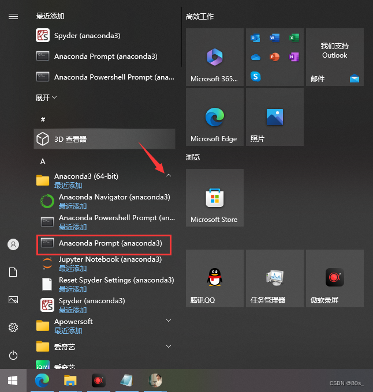Screen dimensions: 373x392
Task: Open Documents from the Start sidebar
Action: (x=13, y=272)
